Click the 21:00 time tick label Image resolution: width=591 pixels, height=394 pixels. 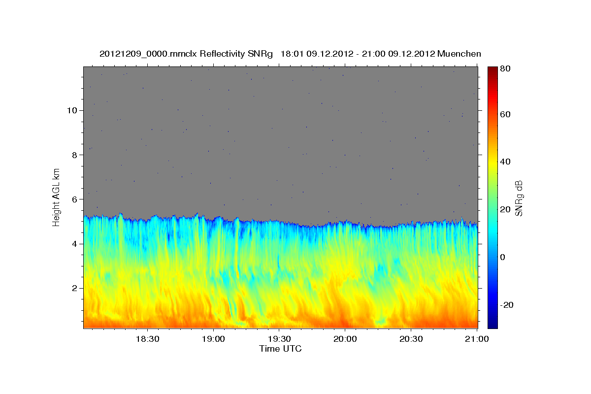click(477, 339)
